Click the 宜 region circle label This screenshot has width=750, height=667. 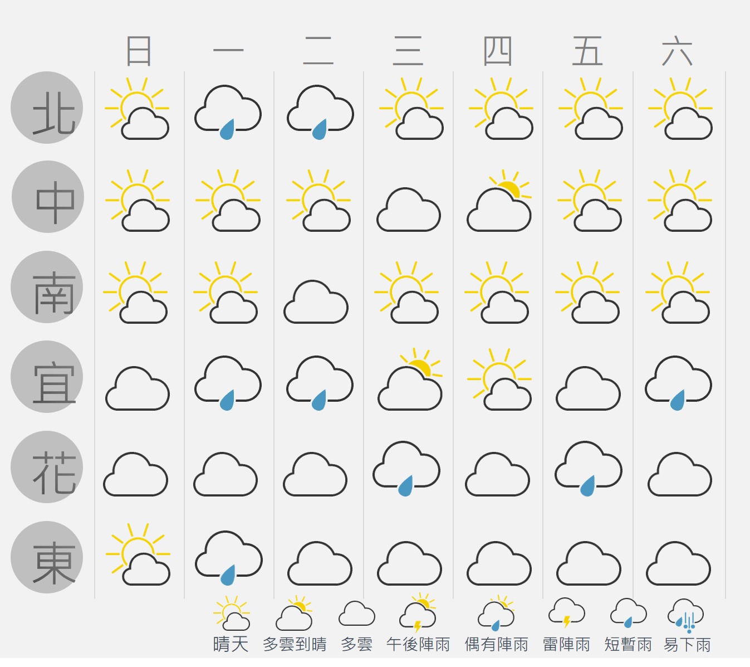(47, 377)
